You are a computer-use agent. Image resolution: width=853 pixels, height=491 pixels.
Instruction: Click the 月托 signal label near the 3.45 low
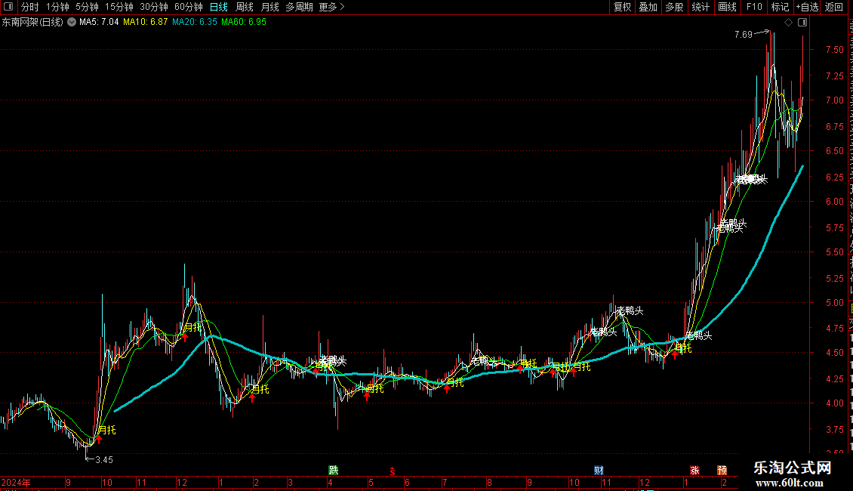click(107, 430)
